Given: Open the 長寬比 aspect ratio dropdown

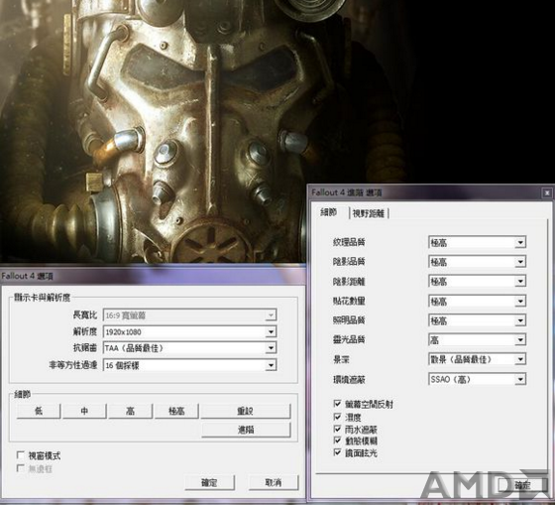Looking at the screenshot, I should pos(189,316).
